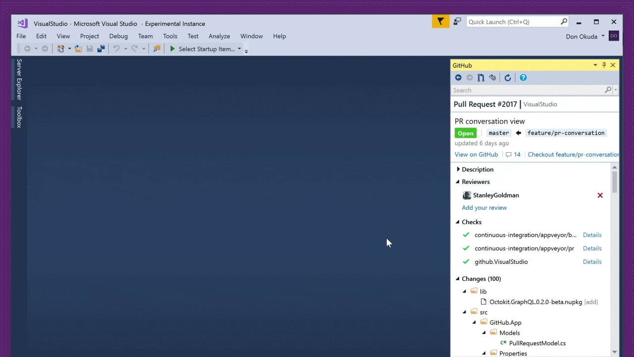Open the Server Explorer side tab

coord(19,79)
